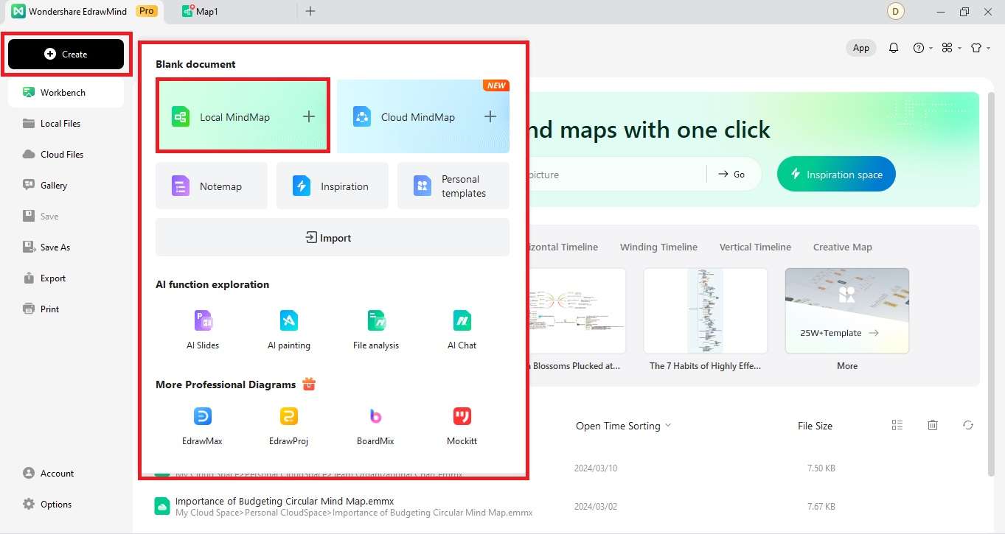Open Personal templates
The width and height of the screenshot is (1005, 534).
point(453,186)
